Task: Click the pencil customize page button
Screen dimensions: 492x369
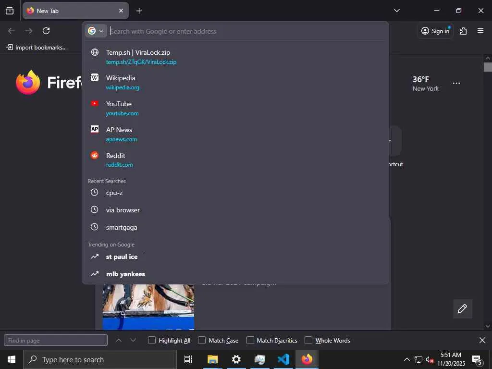Action: point(463,309)
